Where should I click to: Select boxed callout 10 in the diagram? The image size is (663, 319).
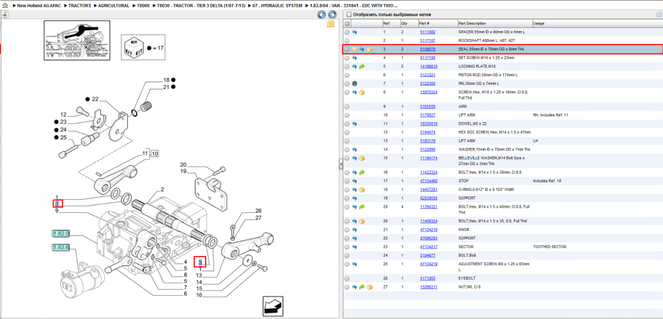[155, 153]
